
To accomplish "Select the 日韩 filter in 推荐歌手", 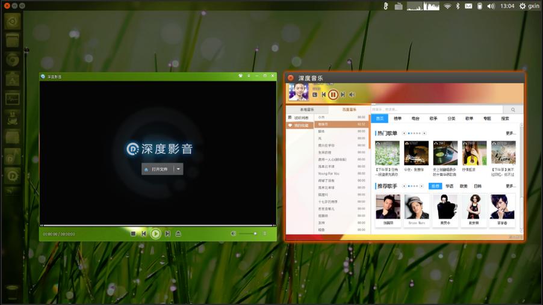I will 477,186.
